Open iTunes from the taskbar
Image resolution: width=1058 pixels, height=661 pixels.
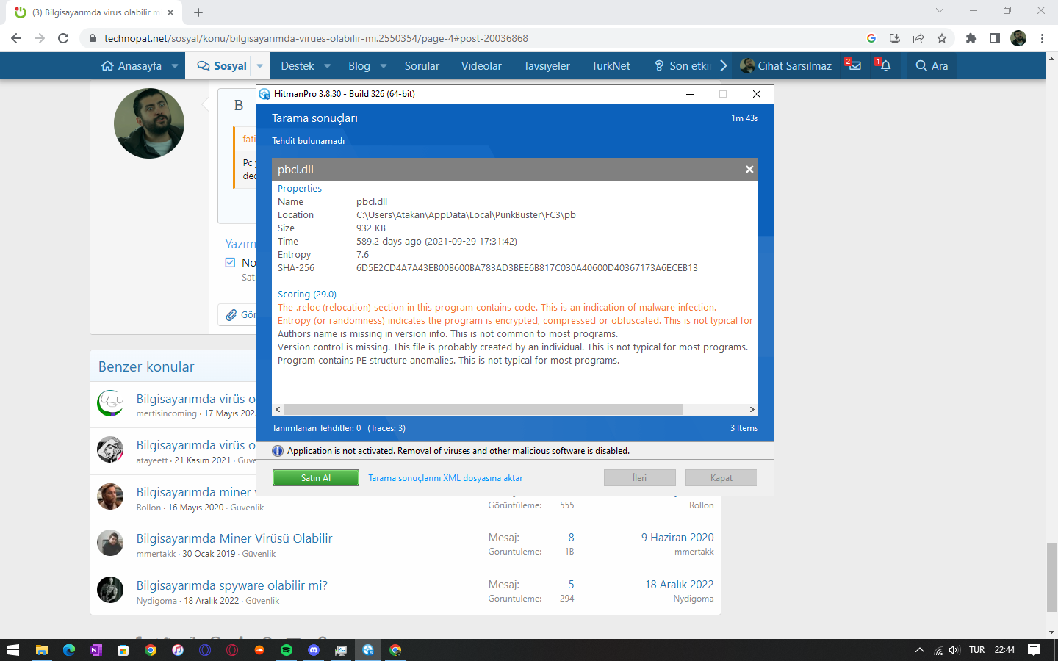[178, 650]
